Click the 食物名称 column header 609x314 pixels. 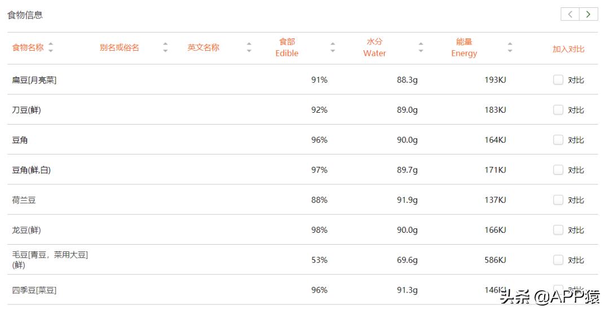click(x=28, y=47)
